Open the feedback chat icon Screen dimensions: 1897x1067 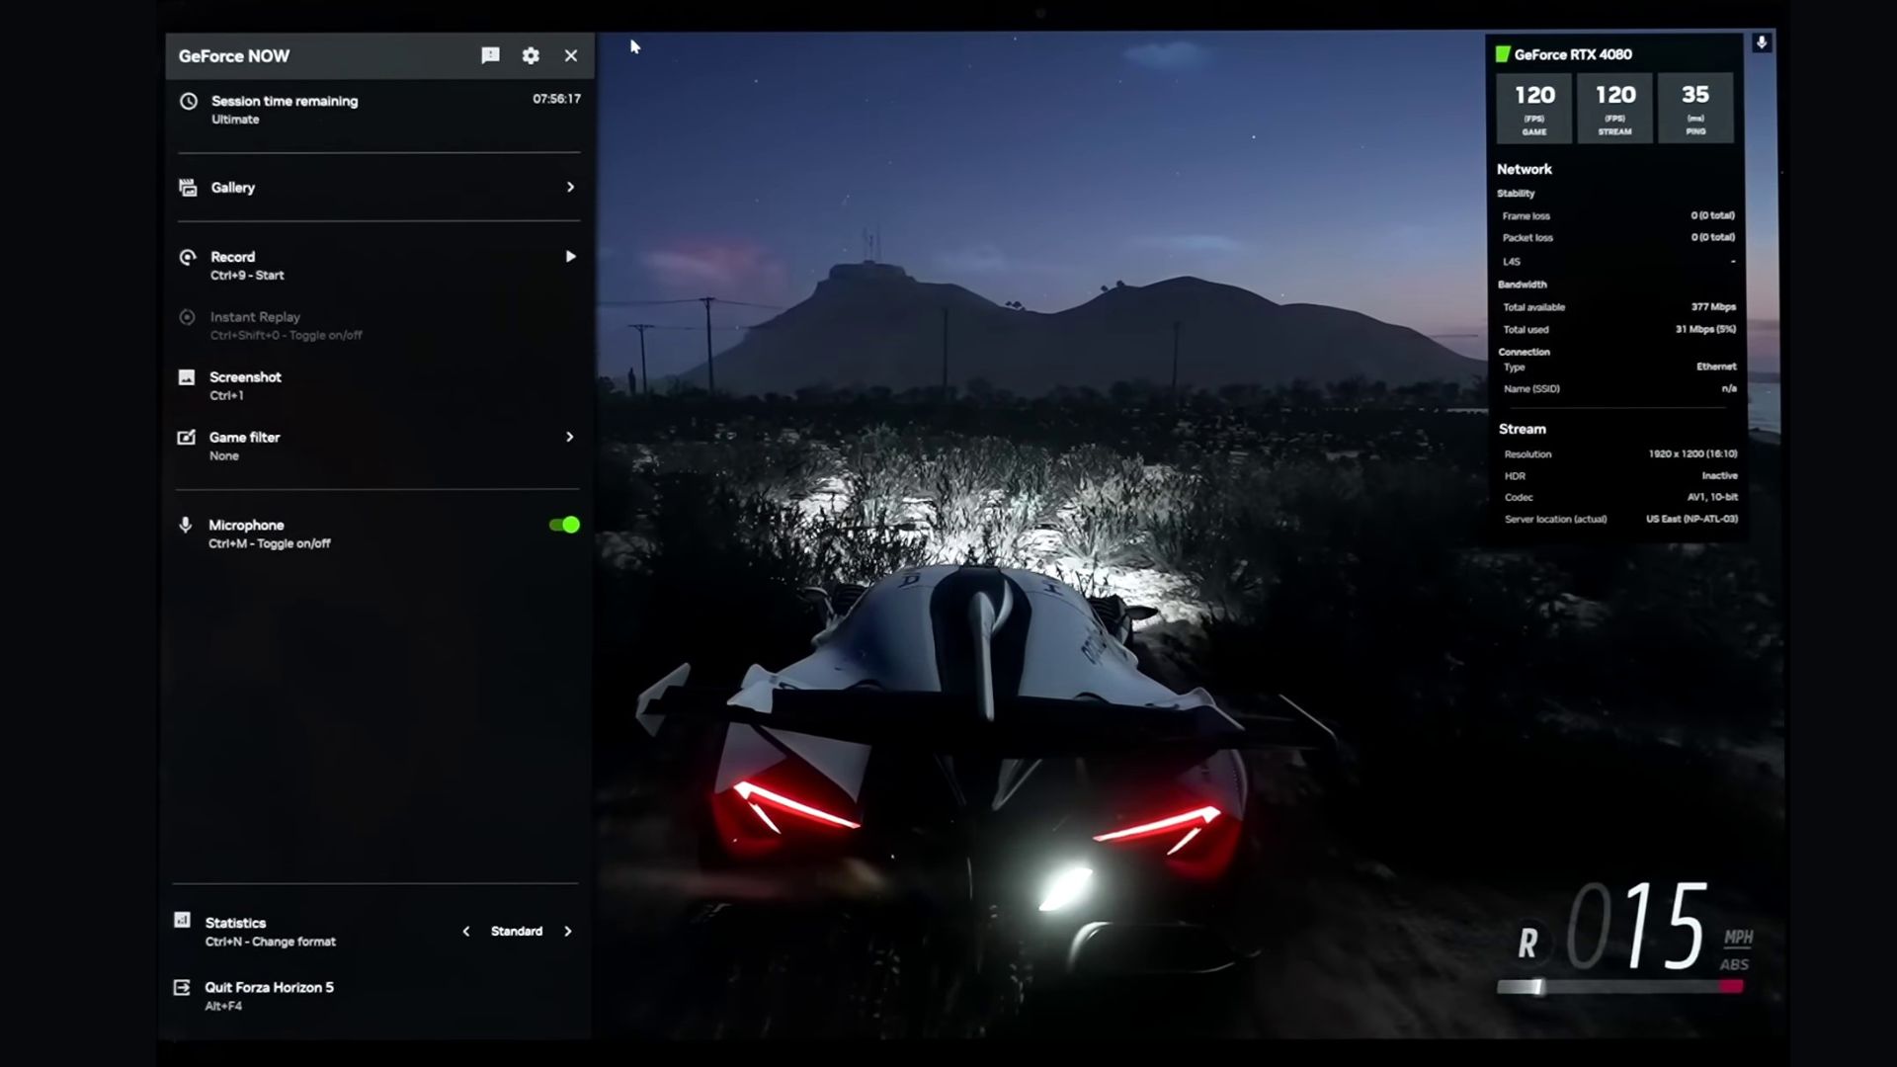(490, 55)
